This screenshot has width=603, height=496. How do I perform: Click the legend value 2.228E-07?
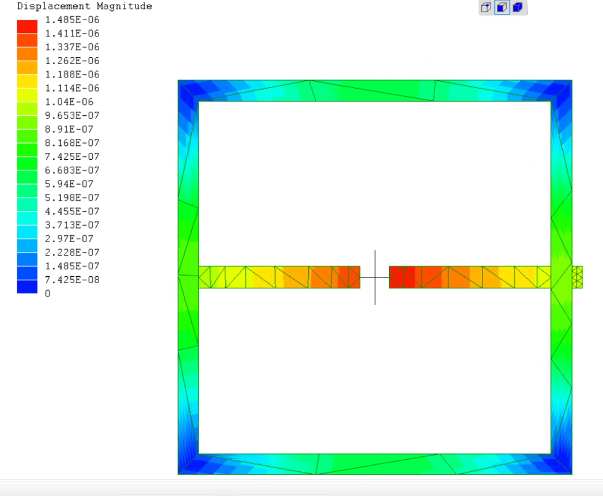[x=72, y=253]
